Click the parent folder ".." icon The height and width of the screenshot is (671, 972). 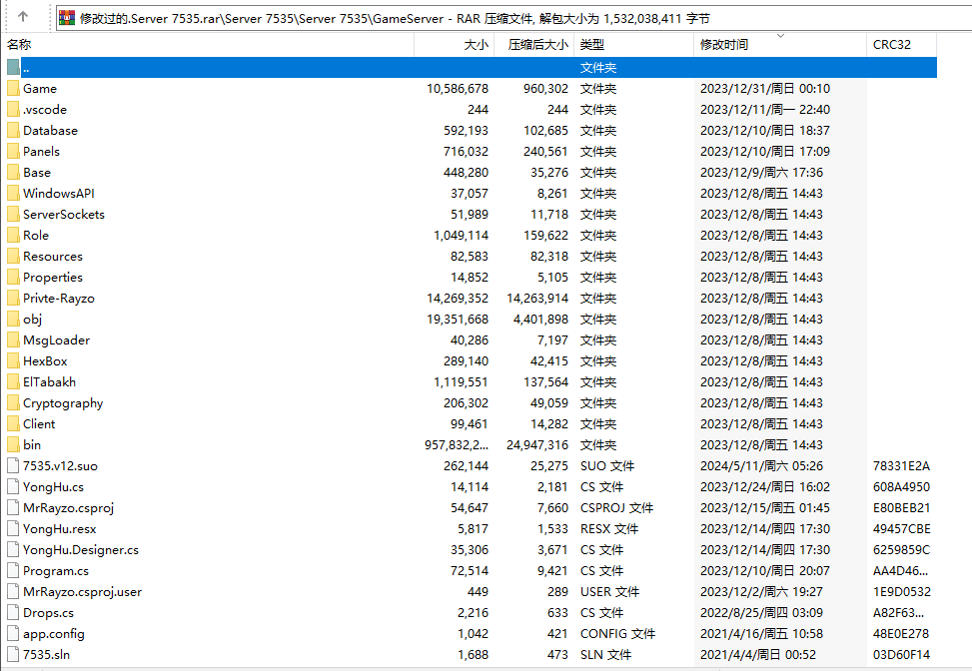tap(13, 67)
